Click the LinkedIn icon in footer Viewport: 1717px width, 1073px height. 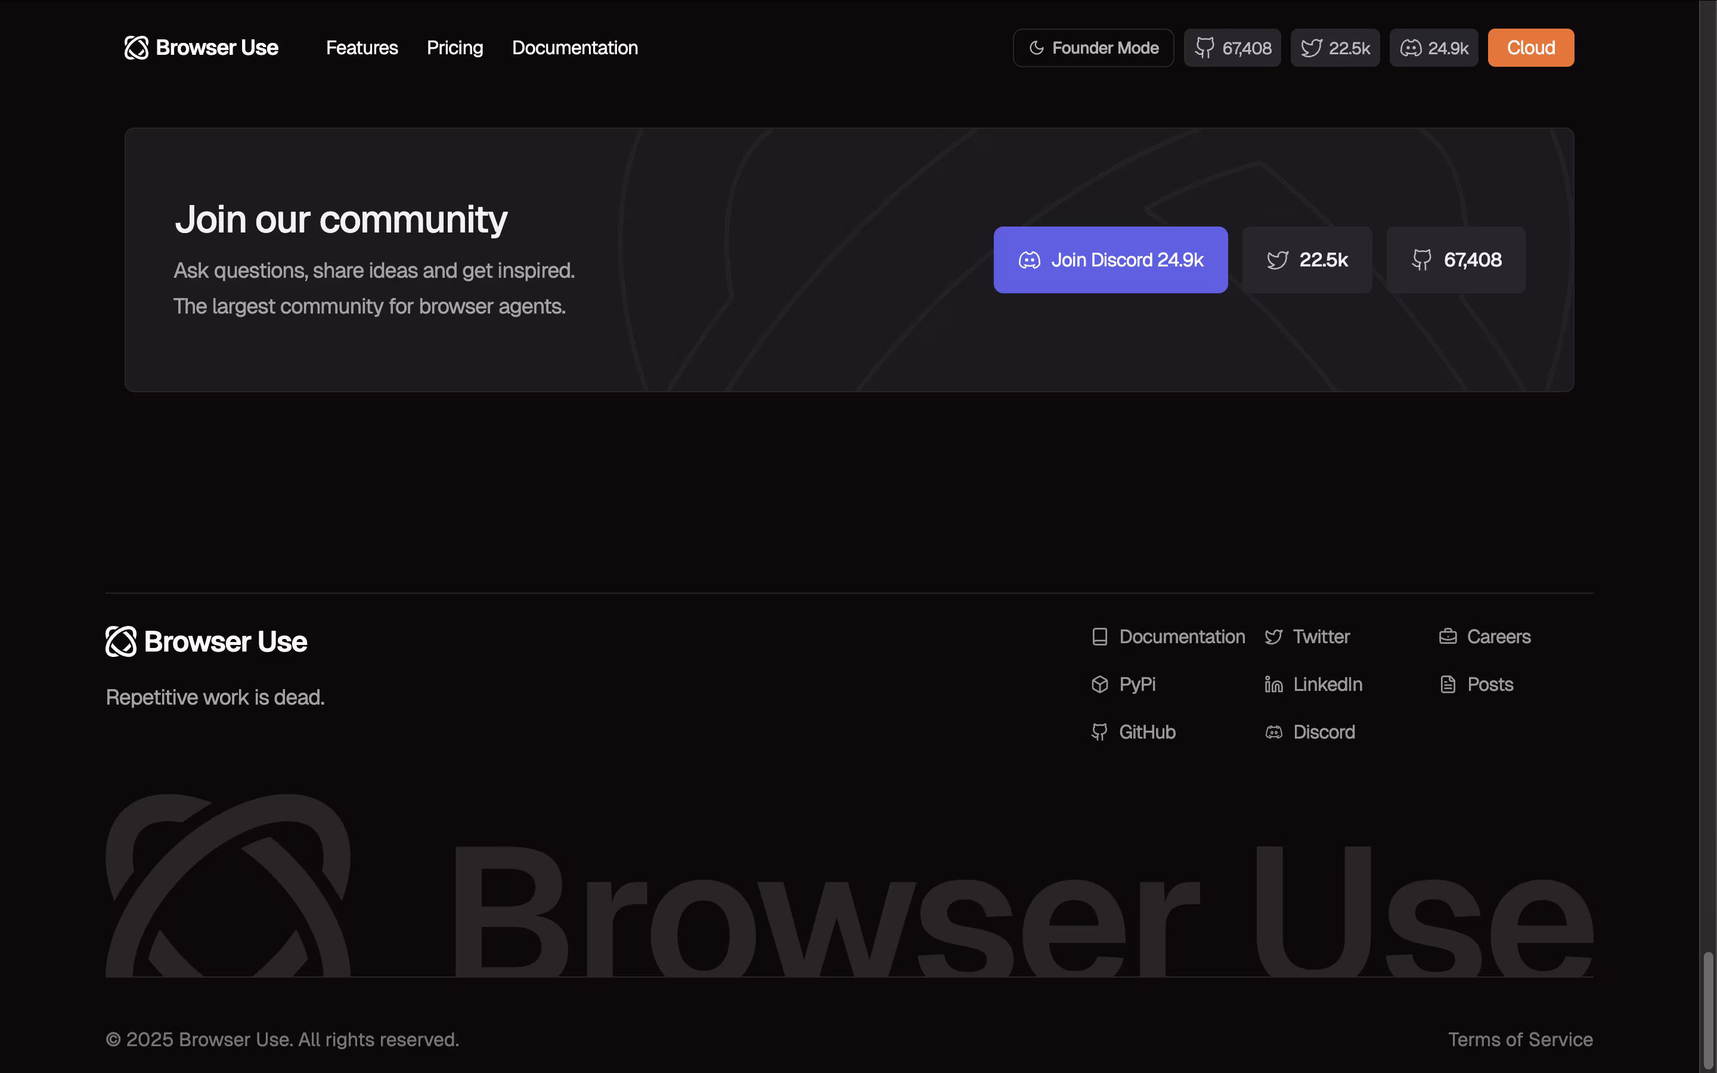(x=1273, y=684)
